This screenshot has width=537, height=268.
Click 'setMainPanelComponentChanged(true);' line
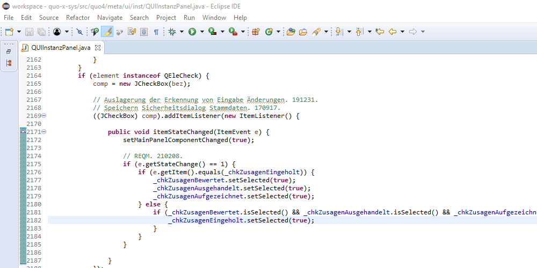tap(188, 140)
